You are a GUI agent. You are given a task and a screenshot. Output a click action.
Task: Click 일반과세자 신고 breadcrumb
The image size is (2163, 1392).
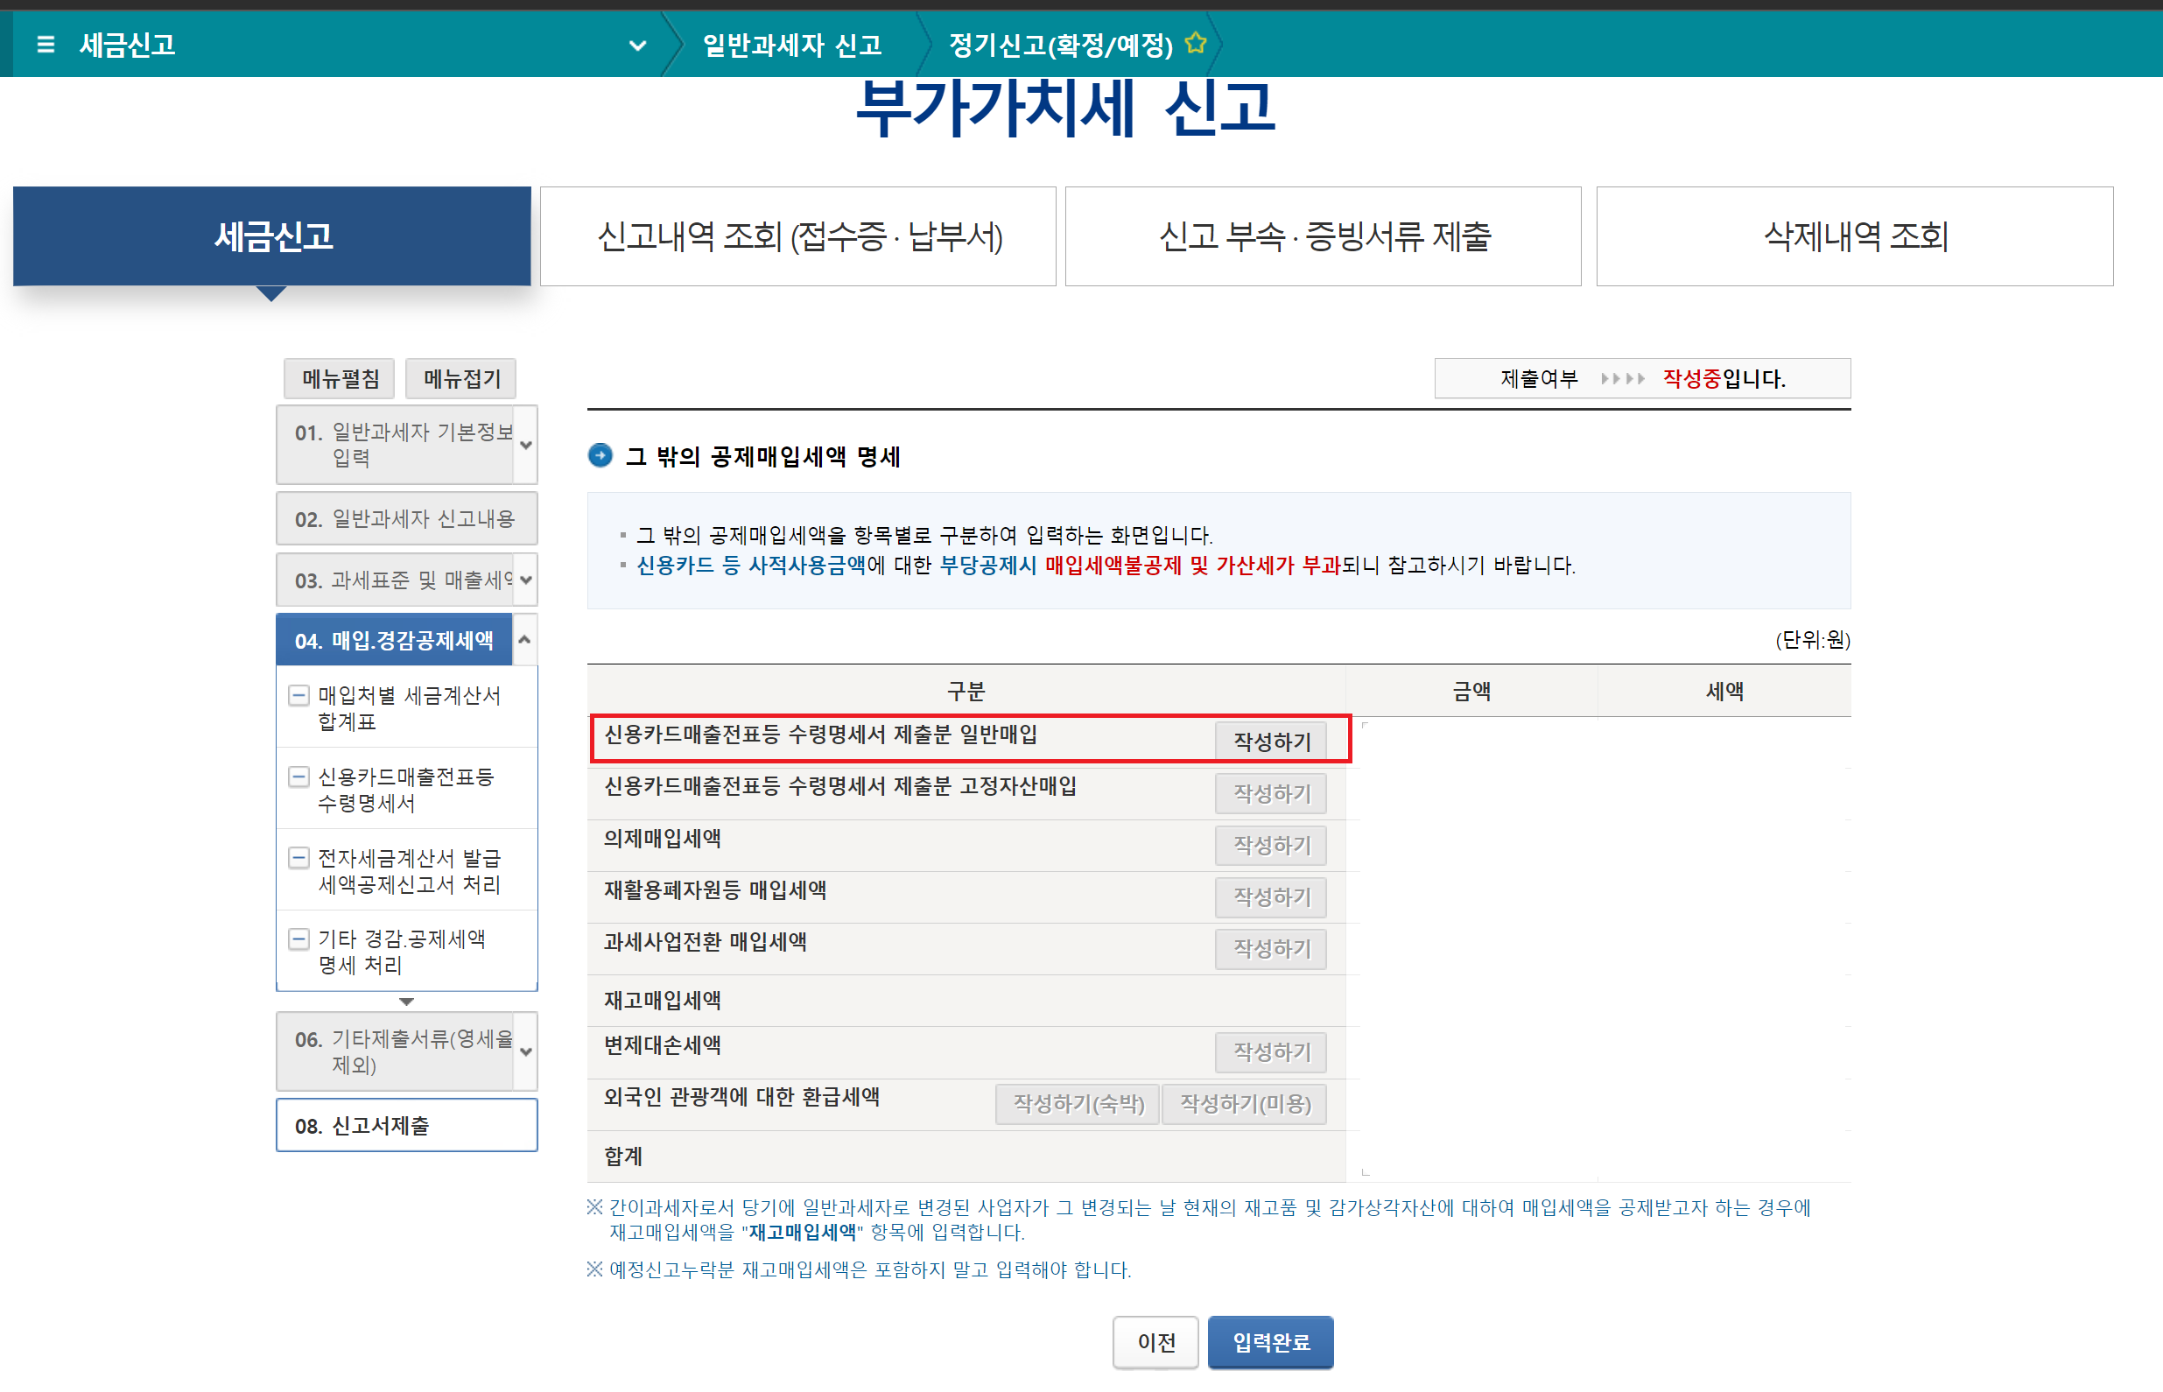pos(792,45)
